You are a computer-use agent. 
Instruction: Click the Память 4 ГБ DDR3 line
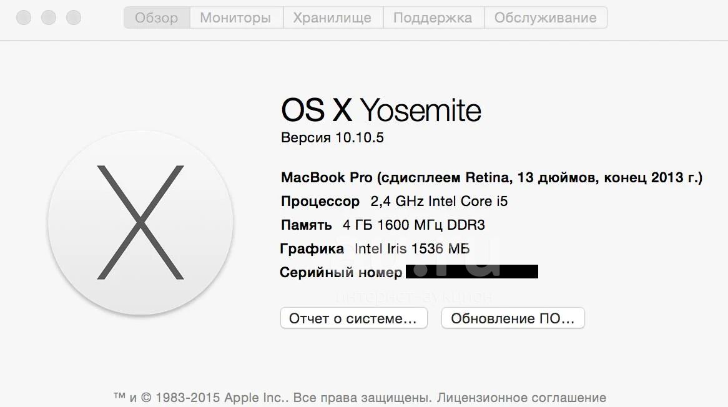point(383,225)
